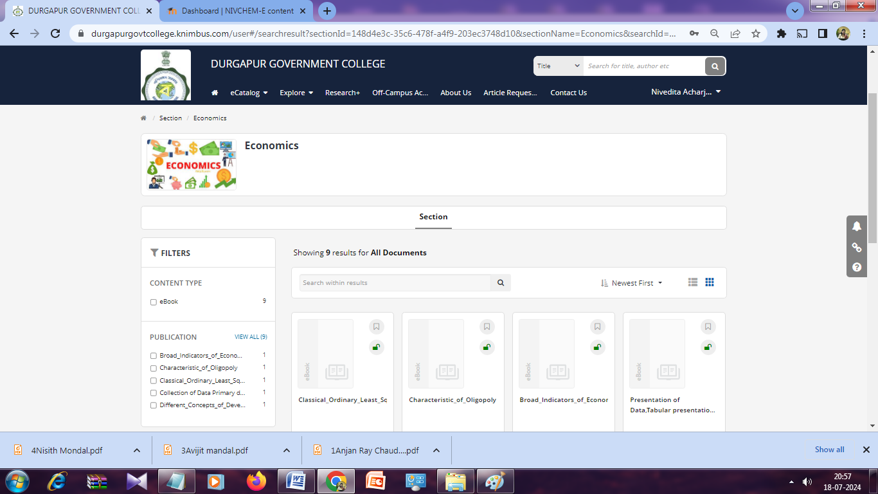Expand the Title search type dropdown
Image resolution: width=878 pixels, height=494 pixels.
coord(558,66)
